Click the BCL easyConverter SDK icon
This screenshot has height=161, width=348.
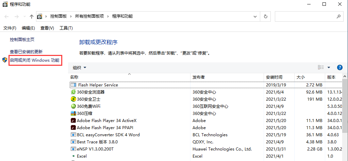click(73, 135)
